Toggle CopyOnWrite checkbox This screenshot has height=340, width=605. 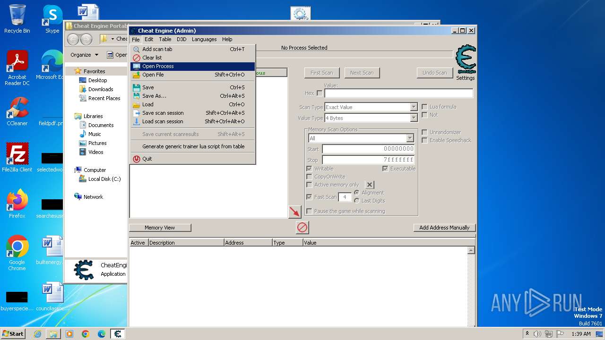pyautogui.click(x=309, y=177)
